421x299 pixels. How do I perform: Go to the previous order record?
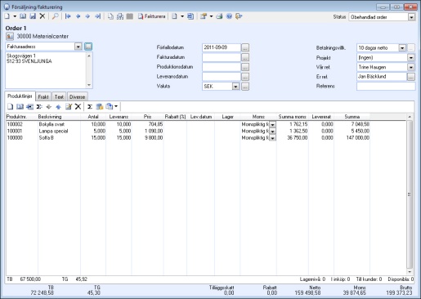click(x=78, y=16)
